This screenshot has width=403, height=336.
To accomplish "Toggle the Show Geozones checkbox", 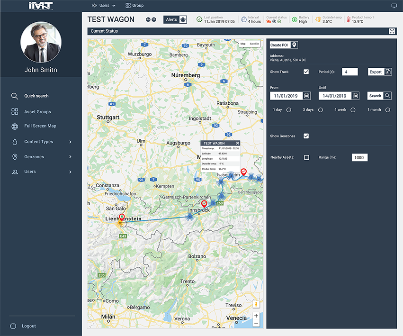I will [x=306, y=136].
